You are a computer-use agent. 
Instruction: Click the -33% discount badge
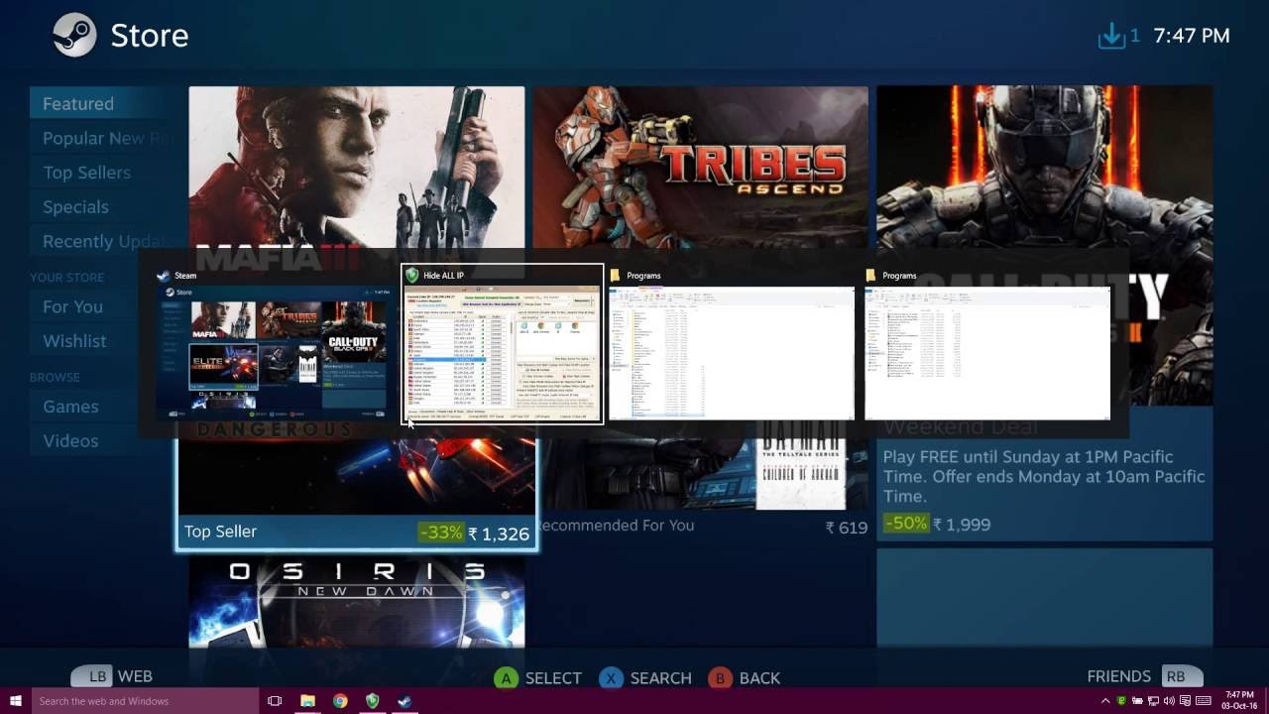click(x=441, y=533)
